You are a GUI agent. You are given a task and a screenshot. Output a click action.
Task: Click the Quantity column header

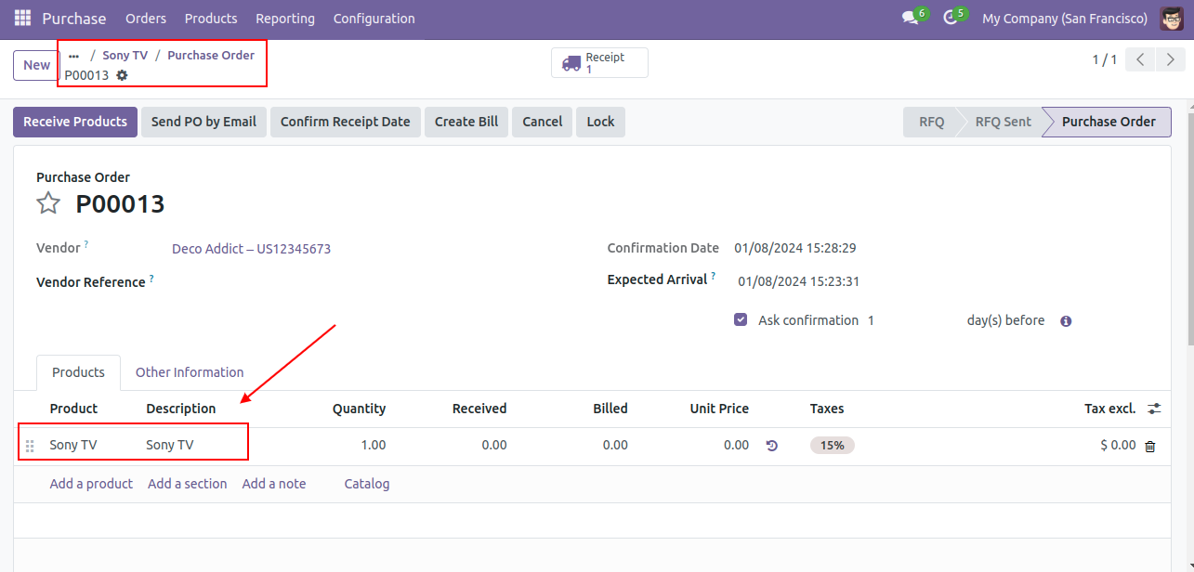coord(359,409)
